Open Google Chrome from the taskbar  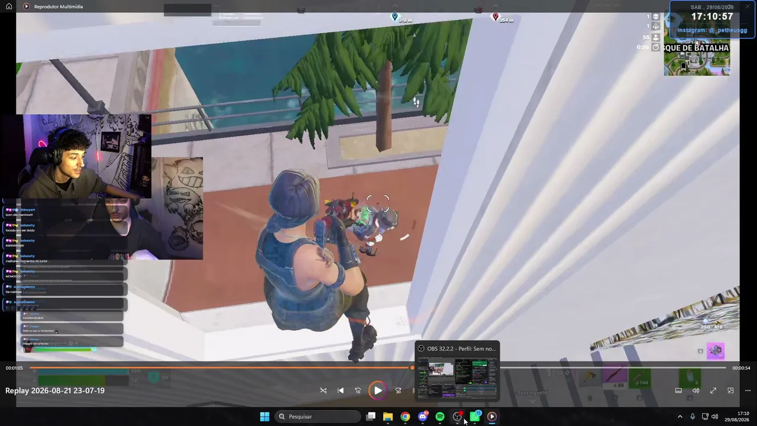405,417
